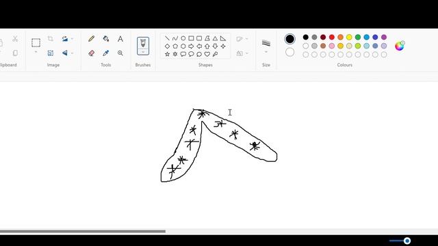
Task: Pick the Line shape
Action: point(167,38)
